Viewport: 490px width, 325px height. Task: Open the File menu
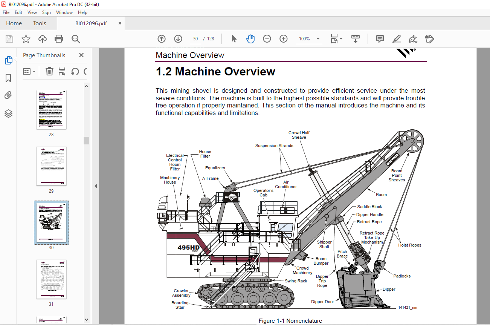point(6,12)
